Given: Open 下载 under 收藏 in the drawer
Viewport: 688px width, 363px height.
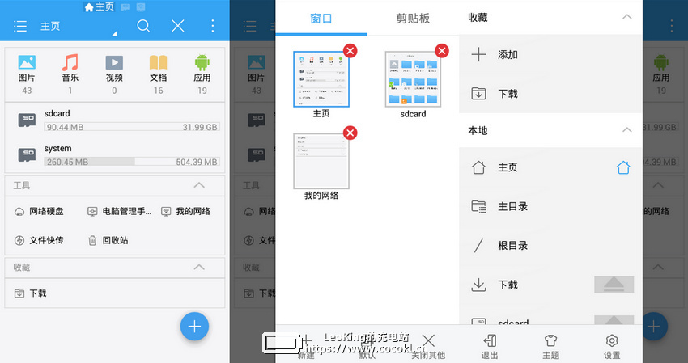Looking at the screenshot, I should [550, 94].
